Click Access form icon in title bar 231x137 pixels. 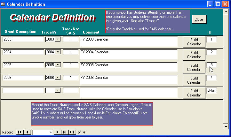tap(4, 4)
